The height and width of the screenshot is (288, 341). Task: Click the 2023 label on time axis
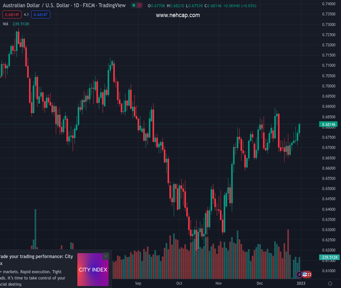click(301, 284)
